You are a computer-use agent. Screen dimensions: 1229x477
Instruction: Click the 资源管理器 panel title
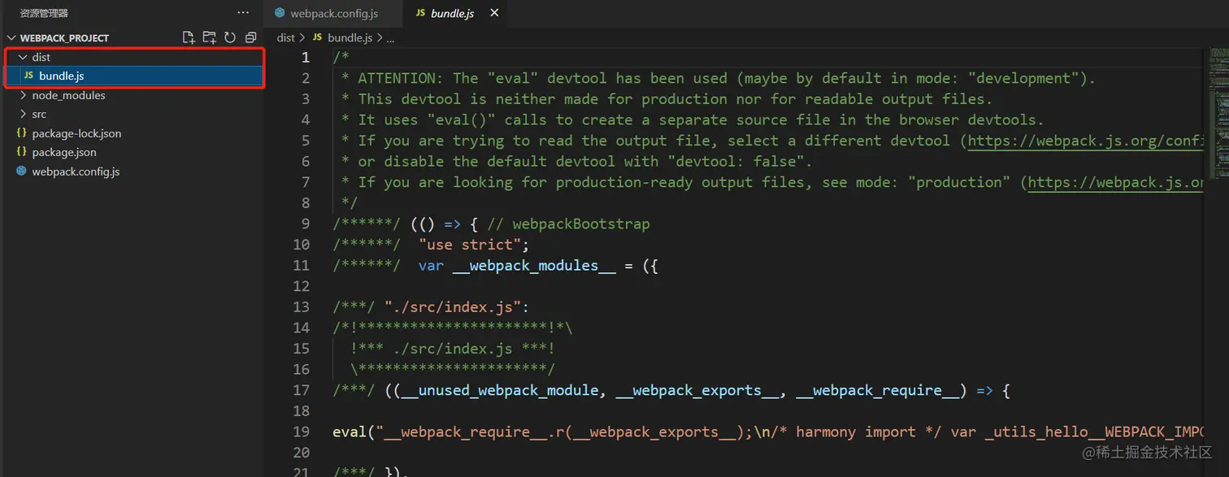click(x=44, y=13)
